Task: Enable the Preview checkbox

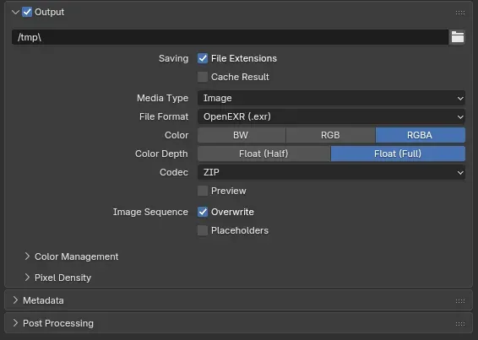Action: (203, 191)
